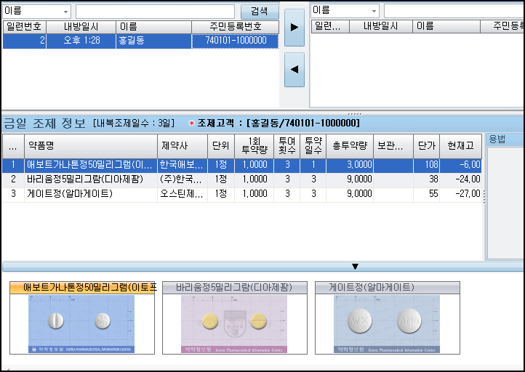525x372 pixels.
Task: Click the 주민등록번호 column header in left list
Action: [235, 26]
